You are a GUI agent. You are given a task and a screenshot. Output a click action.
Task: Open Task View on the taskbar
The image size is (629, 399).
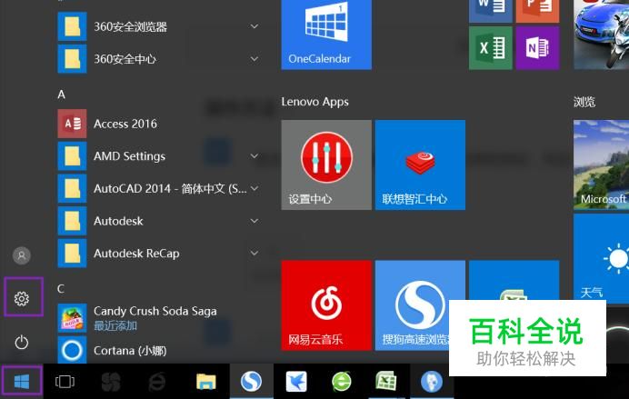65,382
